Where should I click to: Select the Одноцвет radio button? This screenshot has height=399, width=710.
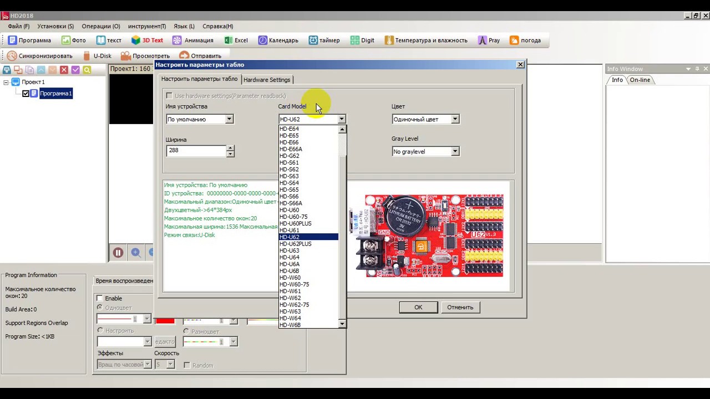pos(100,308)
